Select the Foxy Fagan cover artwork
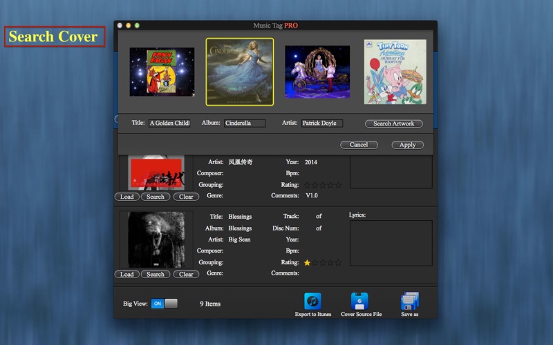The height and width of the screenshot is (345, 553). coord(162,72)
